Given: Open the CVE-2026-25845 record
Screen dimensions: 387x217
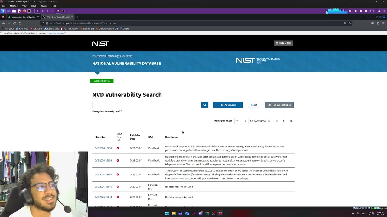Looking at the screenshot, I should pyautogui.click(x=103, y=187).
